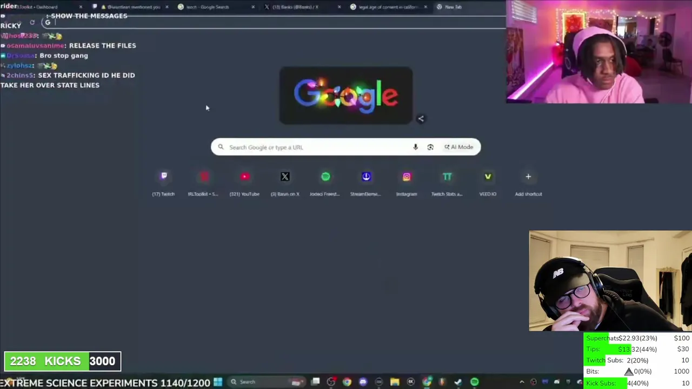Open the Twitch shortcut tile

pos(163,183)
